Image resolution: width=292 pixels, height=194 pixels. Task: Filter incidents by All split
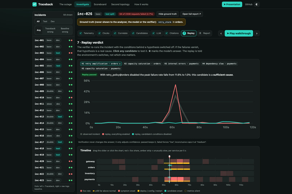[38, 21]
